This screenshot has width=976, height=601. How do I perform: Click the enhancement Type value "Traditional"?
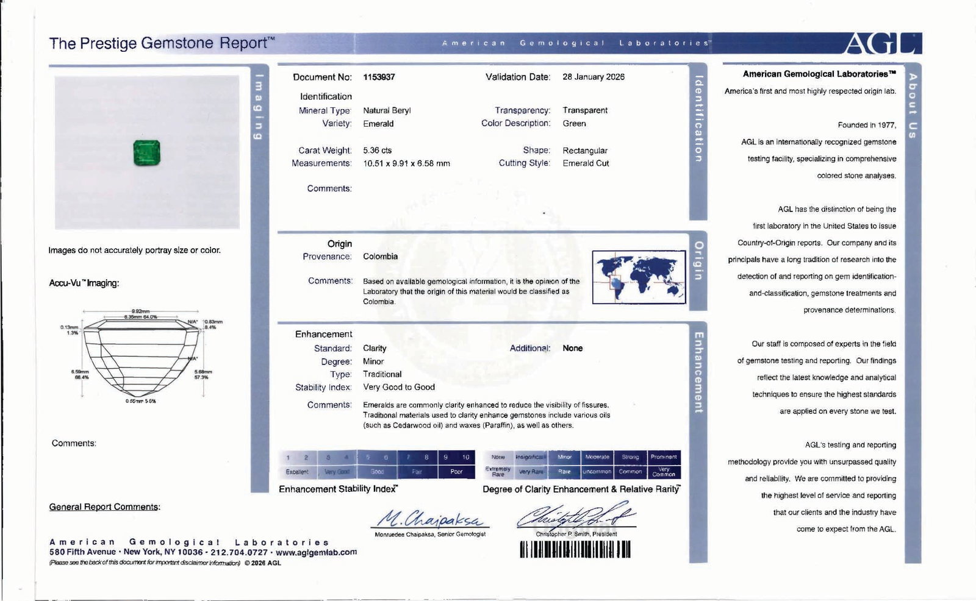coord(382,374)
